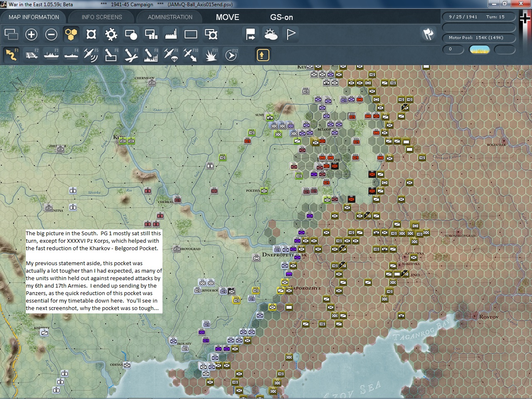Toggle the factory display icon

(x=171, y=34)
